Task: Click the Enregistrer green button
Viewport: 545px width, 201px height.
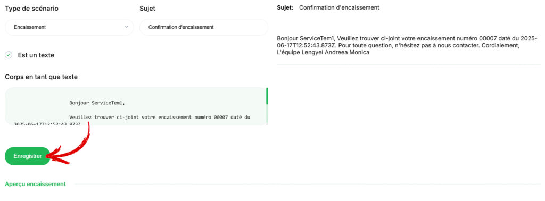Action: 28,156
